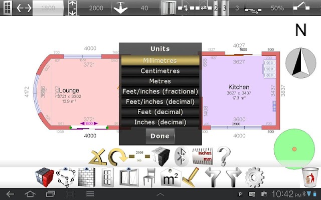
Task: Select Metres unit
Action: [160, 81]
